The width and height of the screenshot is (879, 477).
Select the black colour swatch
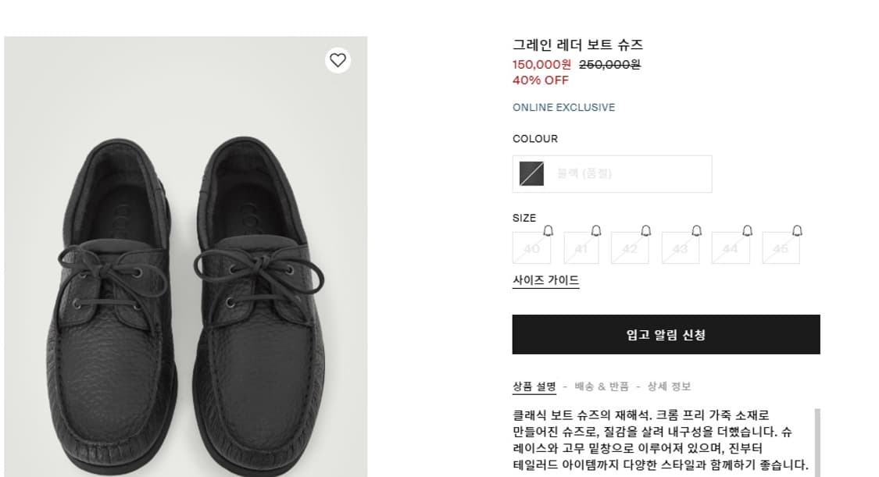tap(532, 173)
